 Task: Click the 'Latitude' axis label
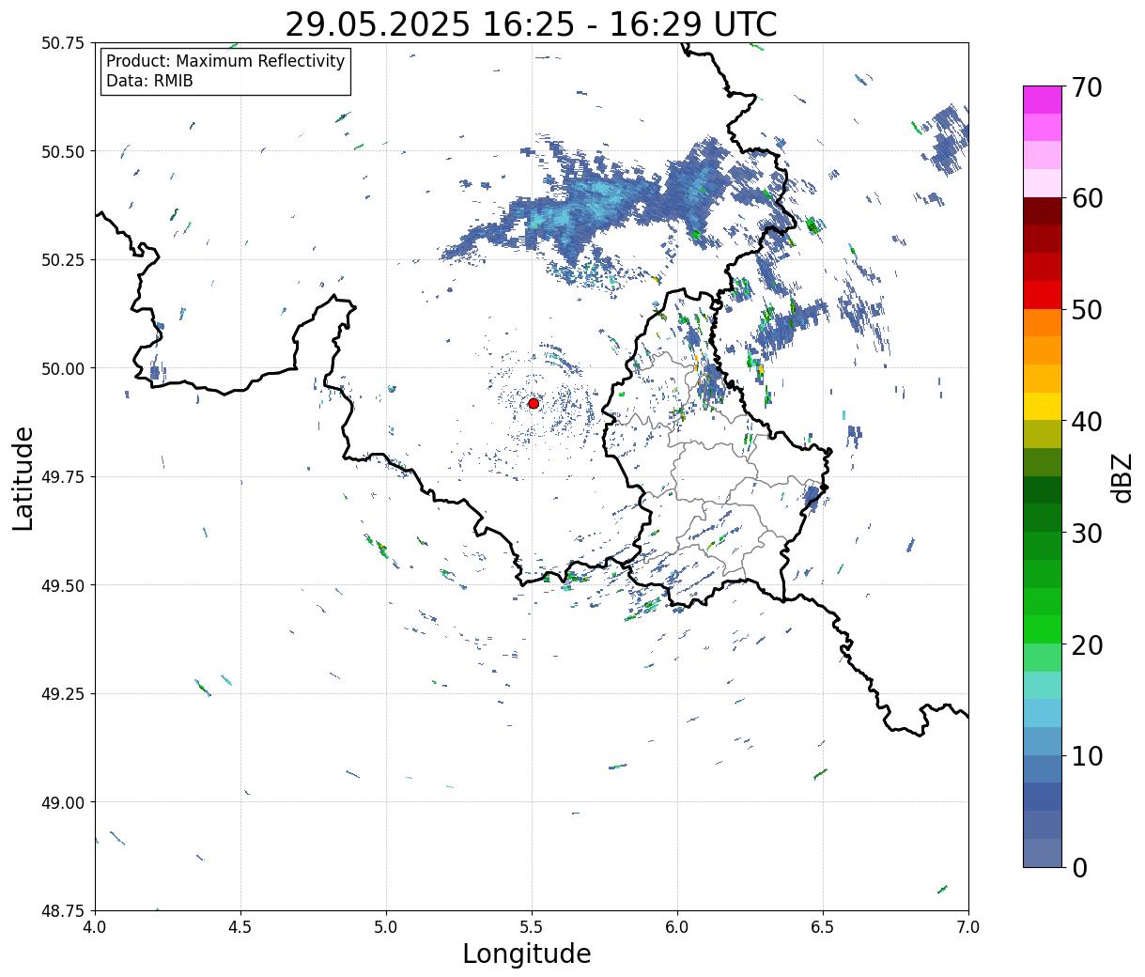point(23,478)
